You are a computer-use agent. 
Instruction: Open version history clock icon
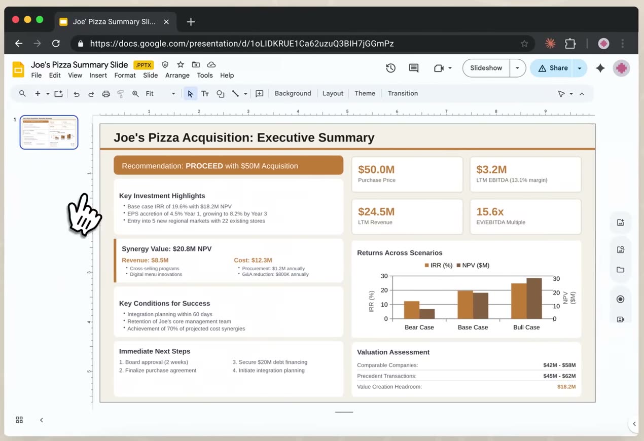[x=390, y=68]
